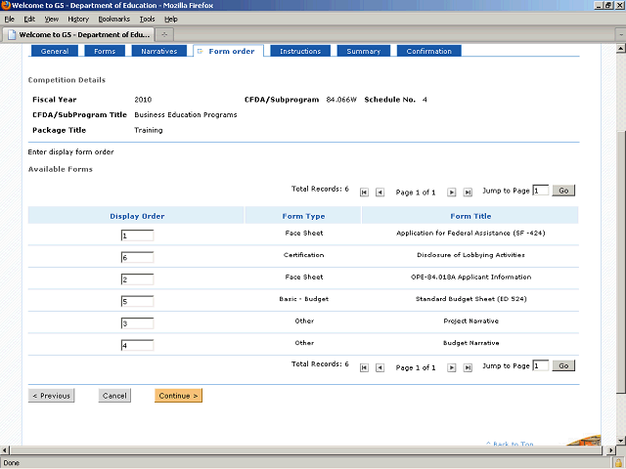Edit display order for Disclosure of Lobbying Activities

click(137, 257)
